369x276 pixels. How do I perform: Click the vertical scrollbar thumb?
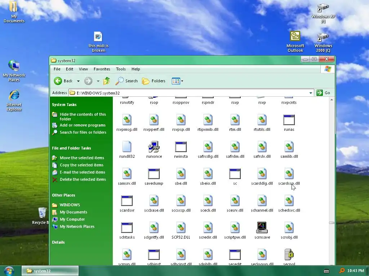point(332,223)
